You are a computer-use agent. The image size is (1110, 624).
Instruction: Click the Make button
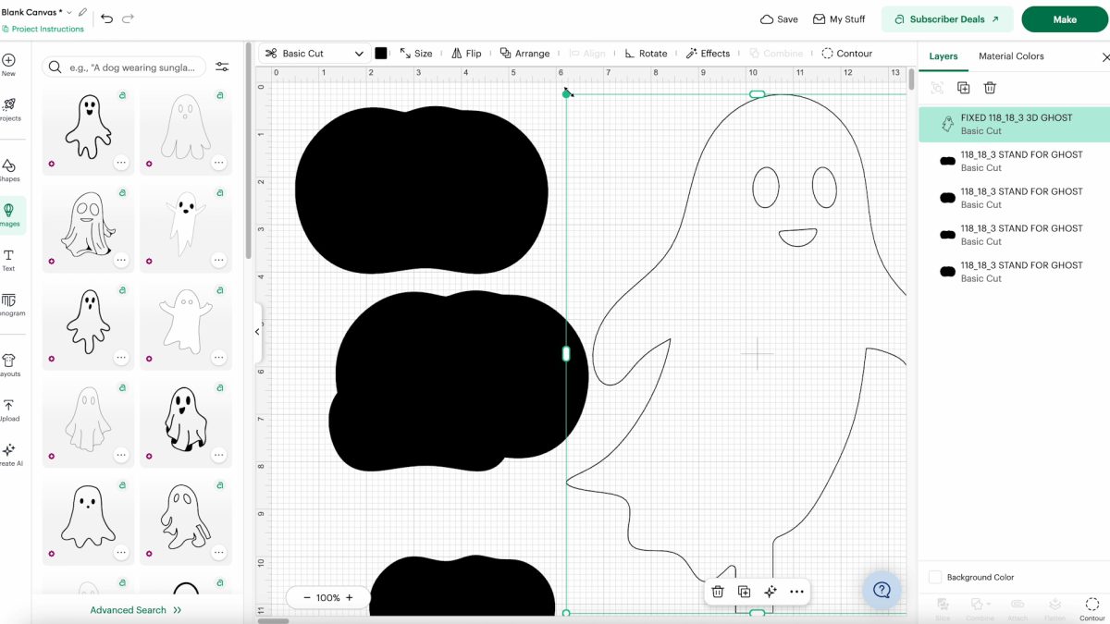click(x=1065, y=19)
